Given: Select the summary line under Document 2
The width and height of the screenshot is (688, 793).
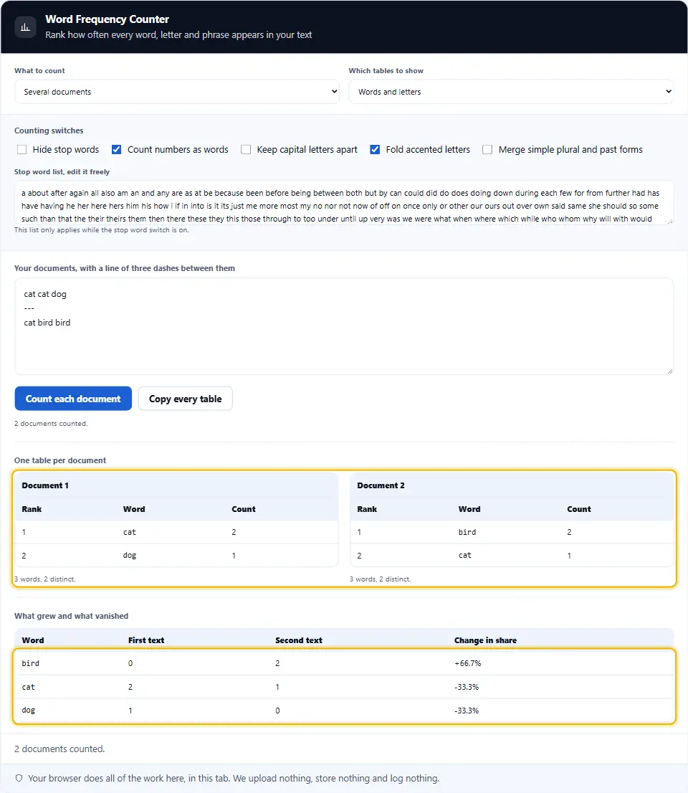Looking at the screenshot, I should [x=380, y=579].
